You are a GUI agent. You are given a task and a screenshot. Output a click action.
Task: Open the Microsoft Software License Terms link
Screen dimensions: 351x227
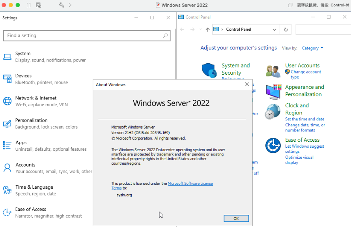click(190, 184)
